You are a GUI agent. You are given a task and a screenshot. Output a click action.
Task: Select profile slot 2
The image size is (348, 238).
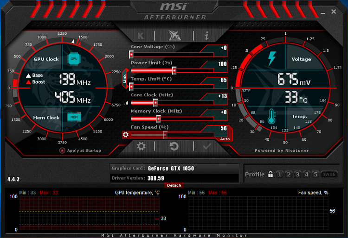click(x=289, y=175)
